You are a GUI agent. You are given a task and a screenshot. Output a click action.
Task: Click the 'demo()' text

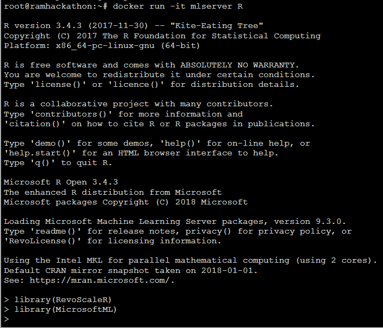point(50,143)
